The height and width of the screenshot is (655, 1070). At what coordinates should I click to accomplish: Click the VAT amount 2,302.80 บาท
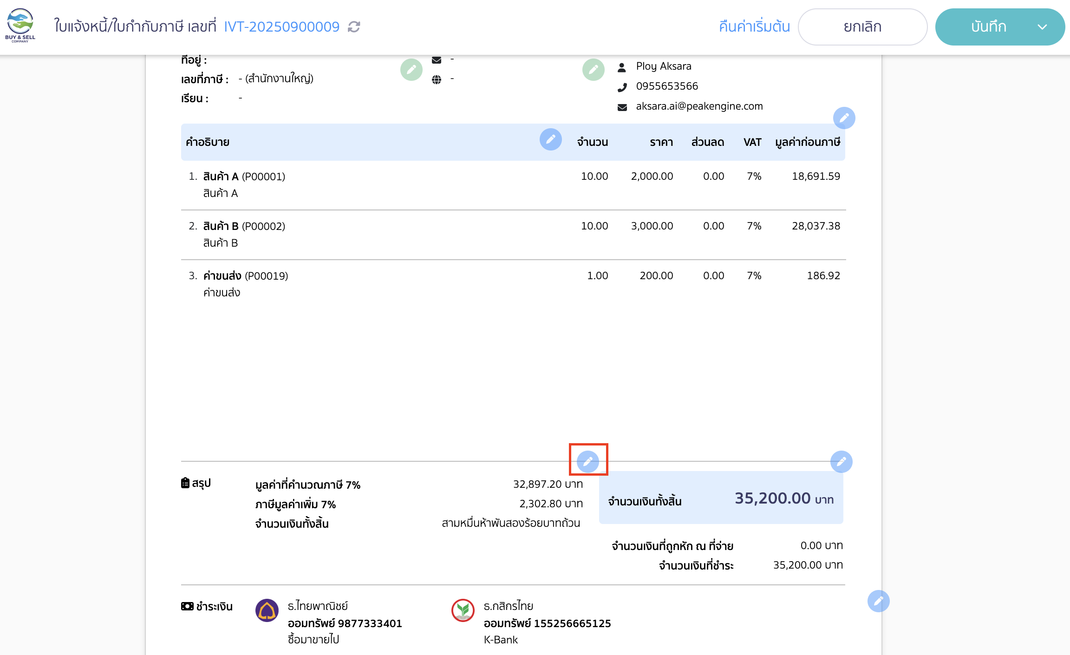pos(551,504)
